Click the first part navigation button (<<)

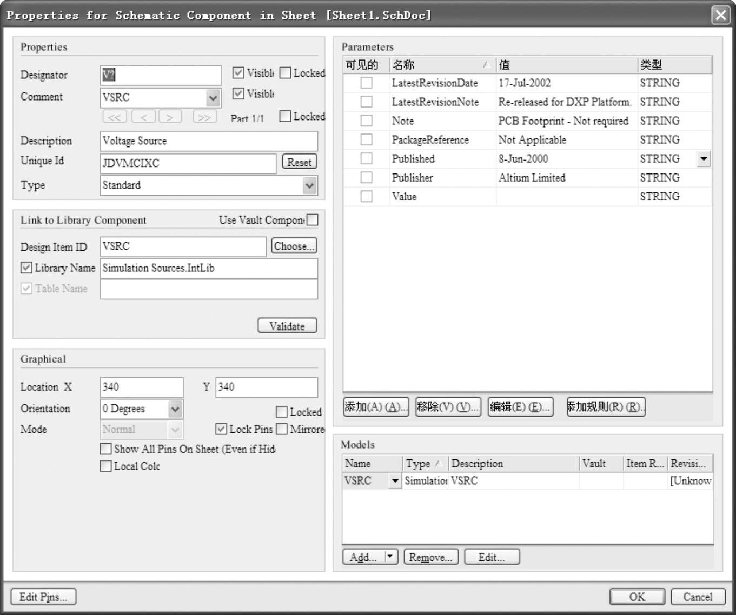click(x=114, y=117)
